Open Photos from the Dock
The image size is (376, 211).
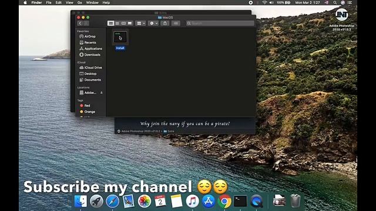(145, 201)
